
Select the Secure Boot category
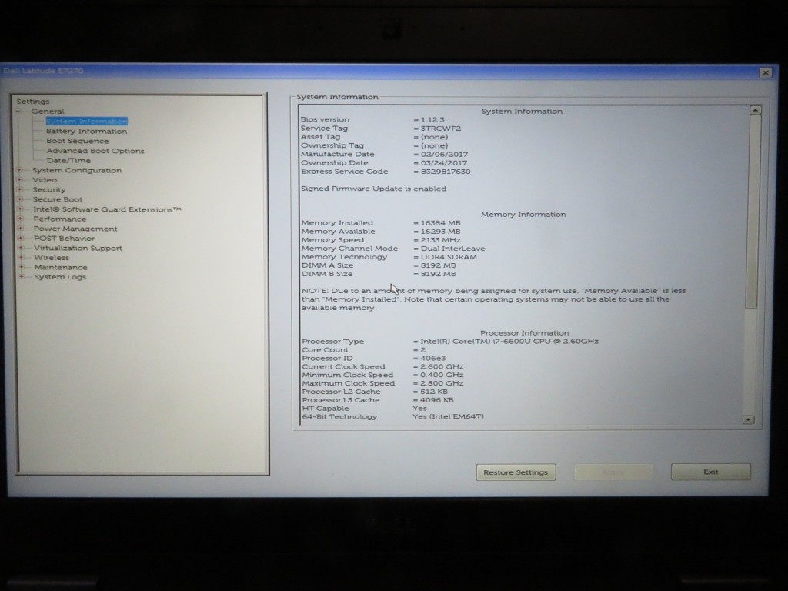pyautogui.click(x=58, y=199)
